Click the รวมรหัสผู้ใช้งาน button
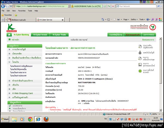This screenshot has width=164, height=128. [x=116, y=35]
